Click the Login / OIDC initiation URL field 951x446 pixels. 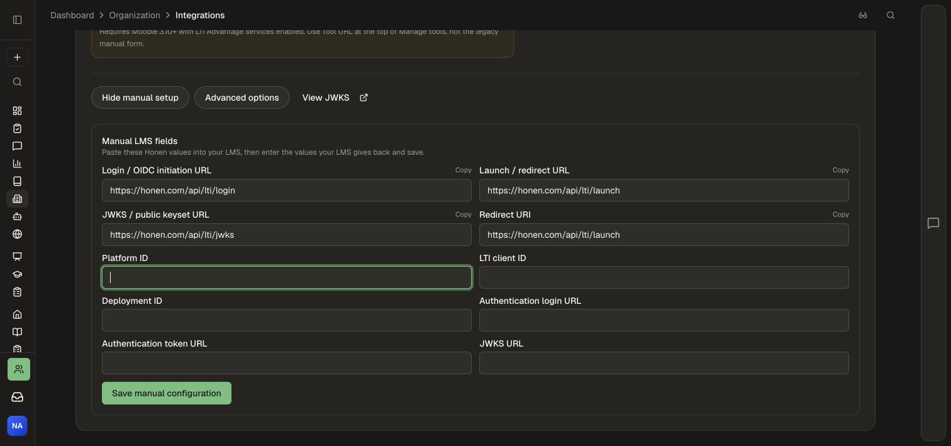tap(287, 191)
